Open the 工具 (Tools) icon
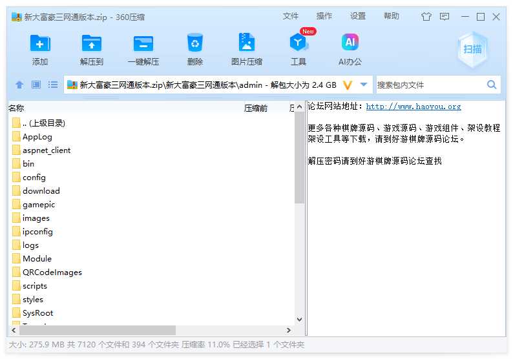 (x=298, y=43)
